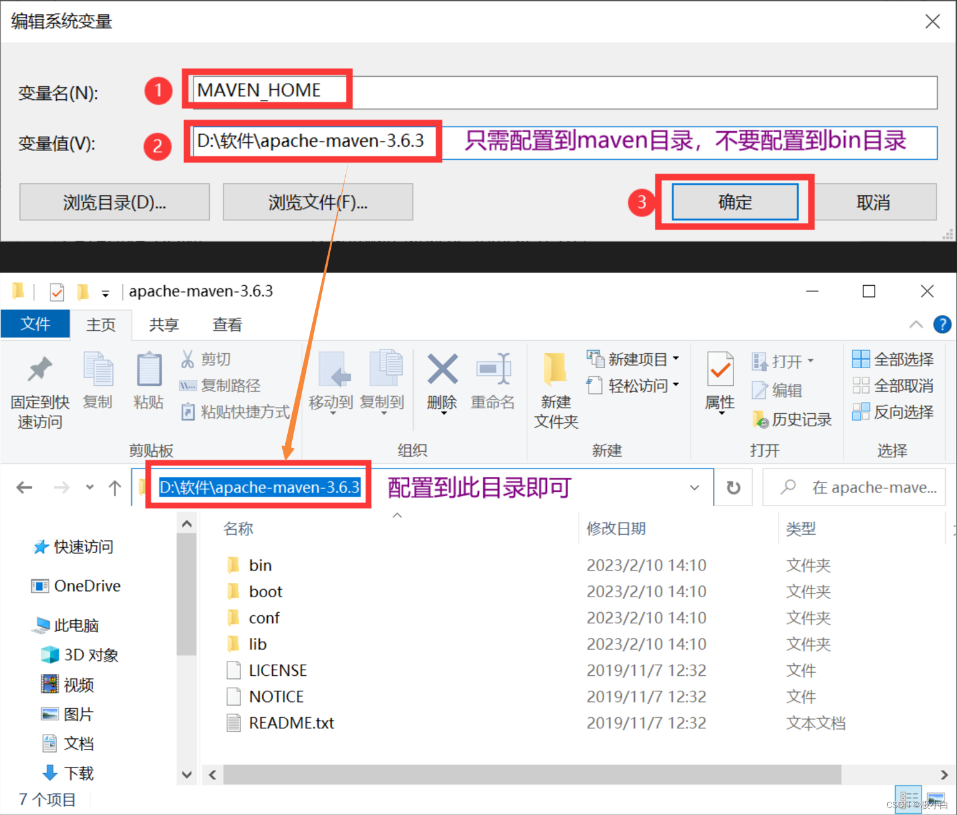Click the Pin to Quick access icon
Viewport: 957px width, 815px height.
tap(39, 369)
